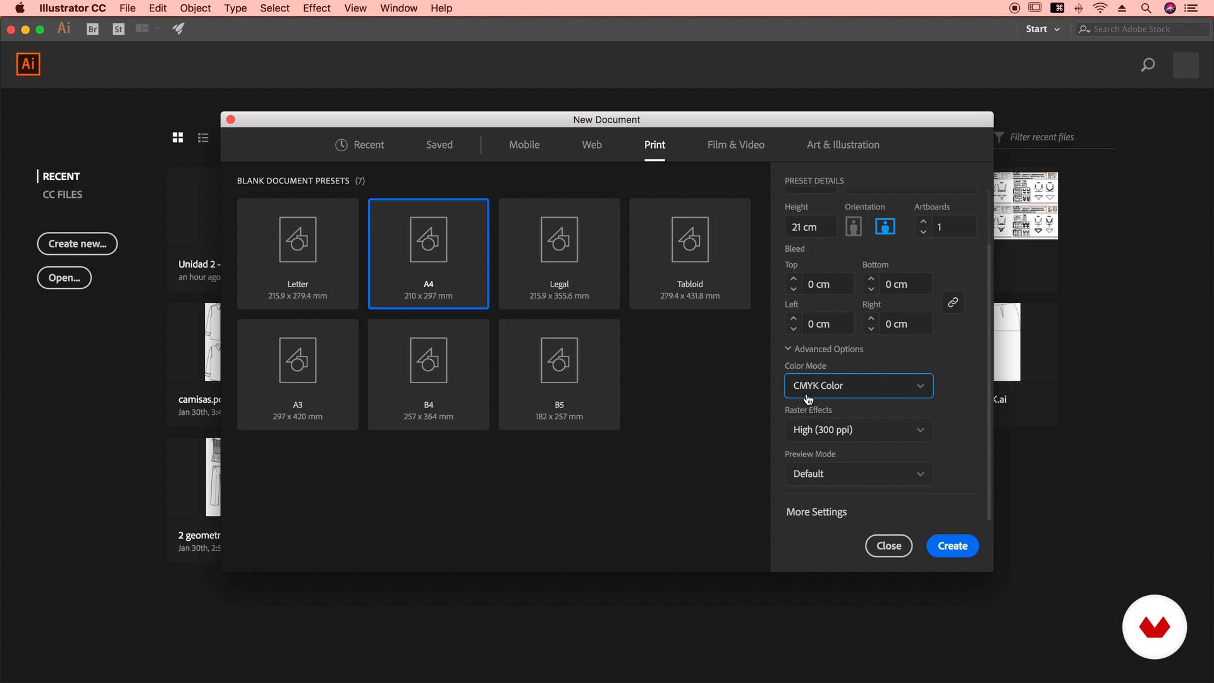The width and height of the screenshot is (1214, 683).
Task: Open Spotlight search in menu bar
Action: pyautogui.click(x=1146, y=8)
